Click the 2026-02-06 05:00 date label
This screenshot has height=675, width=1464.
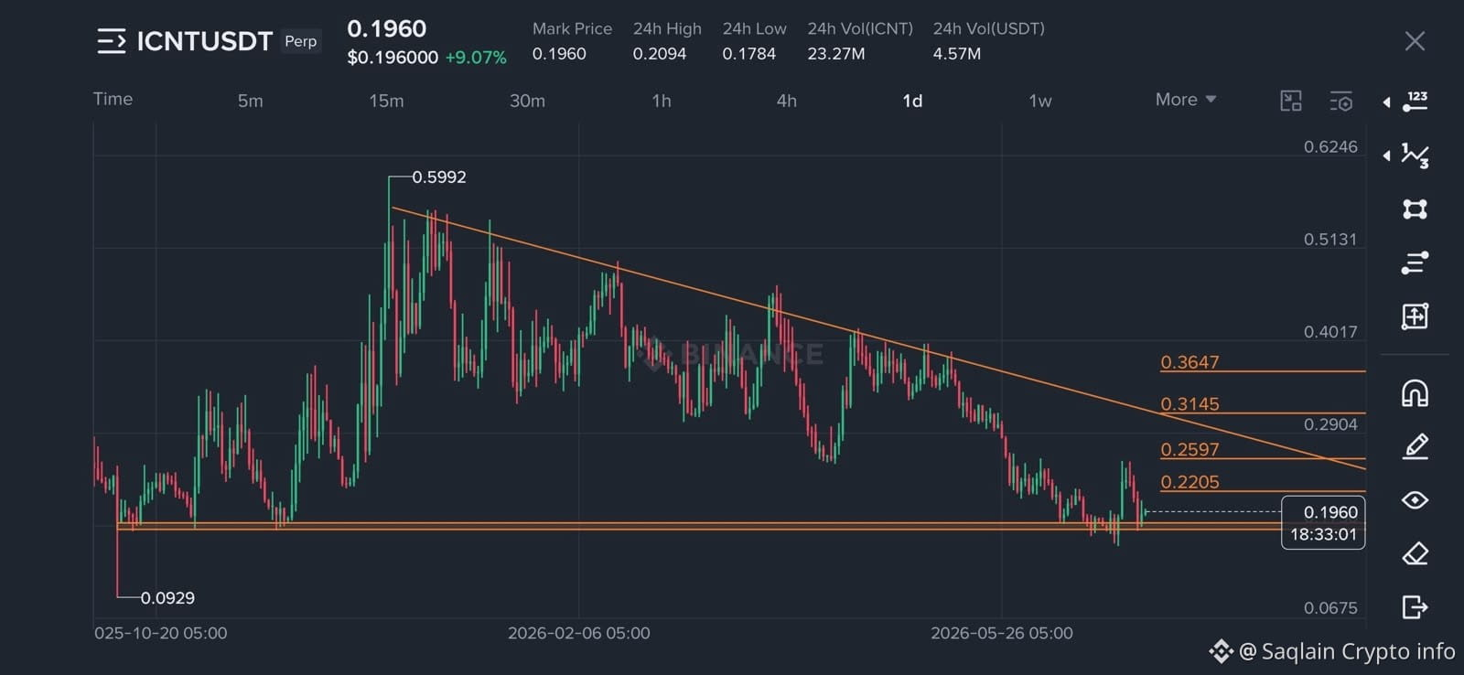579,633
